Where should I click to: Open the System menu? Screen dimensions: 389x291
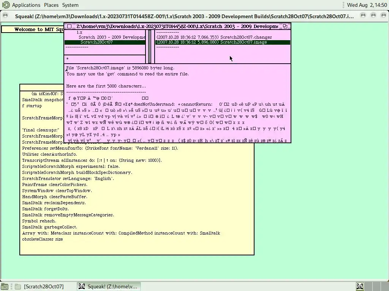coord(70,5)
